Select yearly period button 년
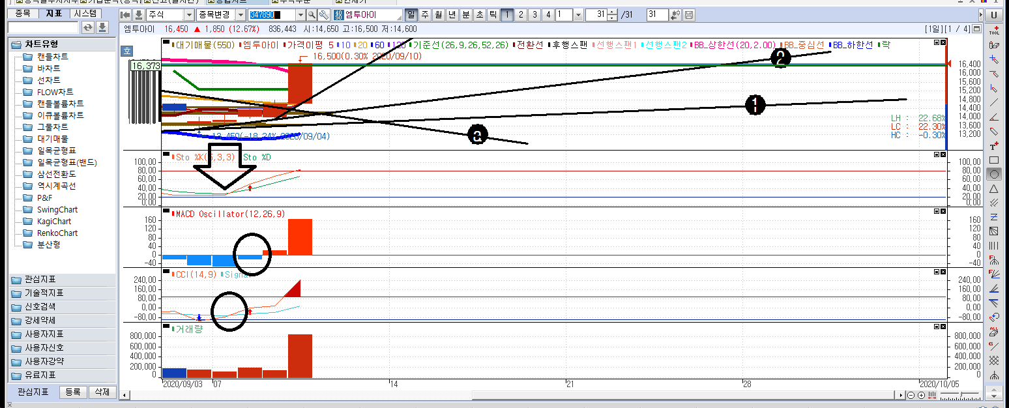 coord(452,14)
